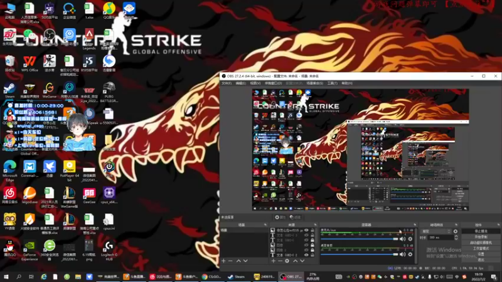Click 停止推流 stop streaming button
Image resolution: width=502 pixels, height=282 pixels.
(x=481, y=231)
